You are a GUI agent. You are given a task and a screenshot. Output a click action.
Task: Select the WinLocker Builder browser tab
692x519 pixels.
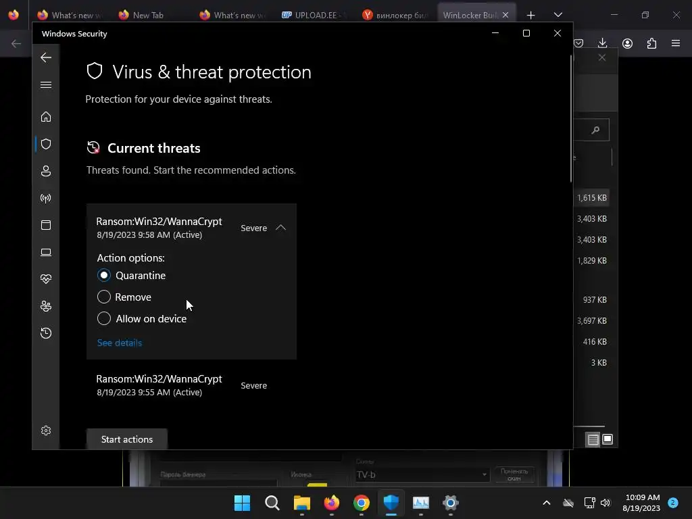pyautogui.click(x=470, y=15)
